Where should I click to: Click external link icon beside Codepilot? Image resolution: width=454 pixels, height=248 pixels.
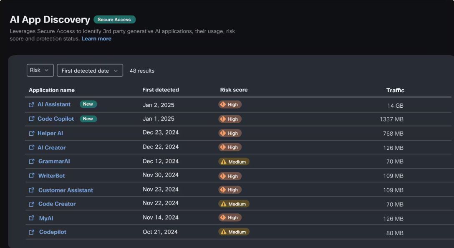click(31, 232)
